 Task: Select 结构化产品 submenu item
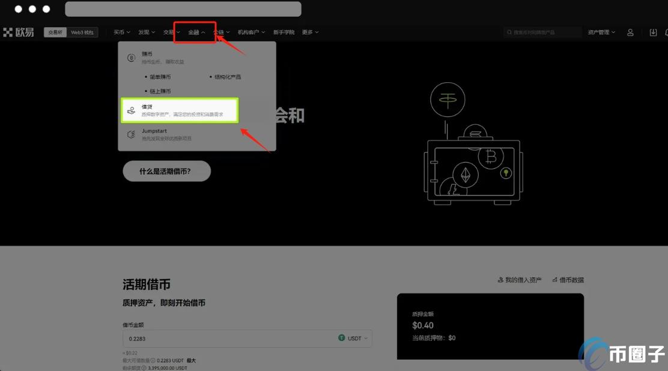point(228,77)
